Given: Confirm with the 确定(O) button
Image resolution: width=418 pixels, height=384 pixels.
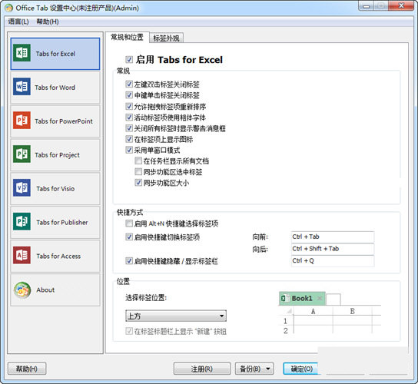Looking at the screenshot, I should (302, 369).
